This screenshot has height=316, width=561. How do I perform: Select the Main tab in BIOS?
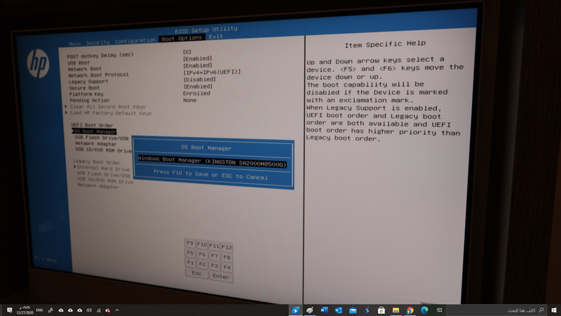pyautogui.click(x=75, y=44)
